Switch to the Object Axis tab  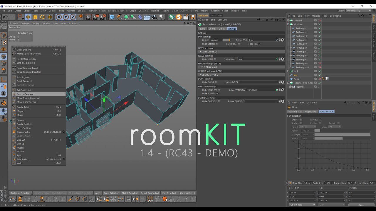(310, 112)
